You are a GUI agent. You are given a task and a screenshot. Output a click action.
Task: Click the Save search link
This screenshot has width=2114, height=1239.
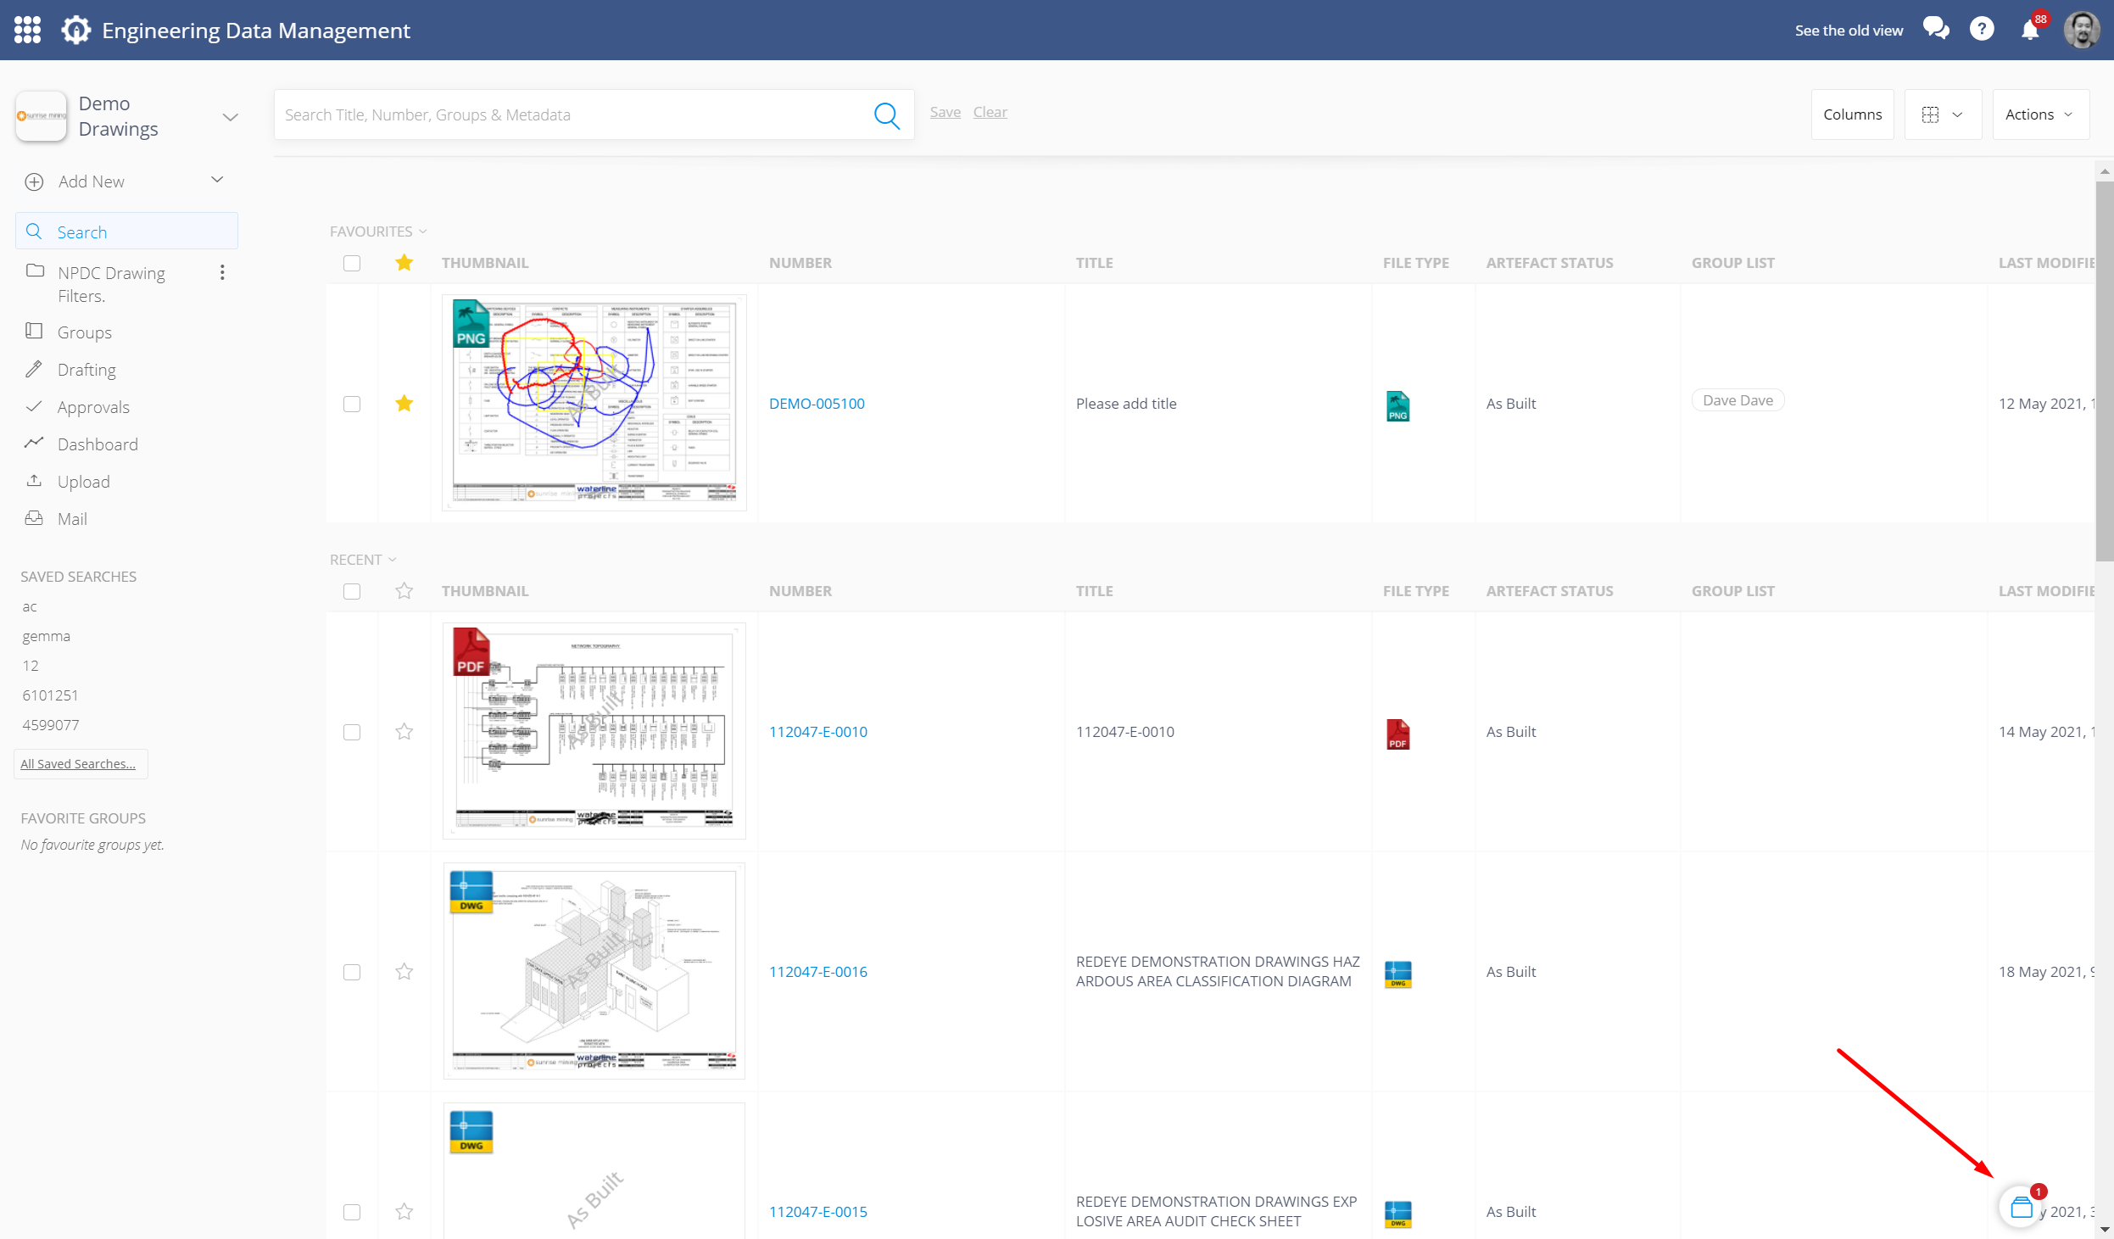coord(945,112)
